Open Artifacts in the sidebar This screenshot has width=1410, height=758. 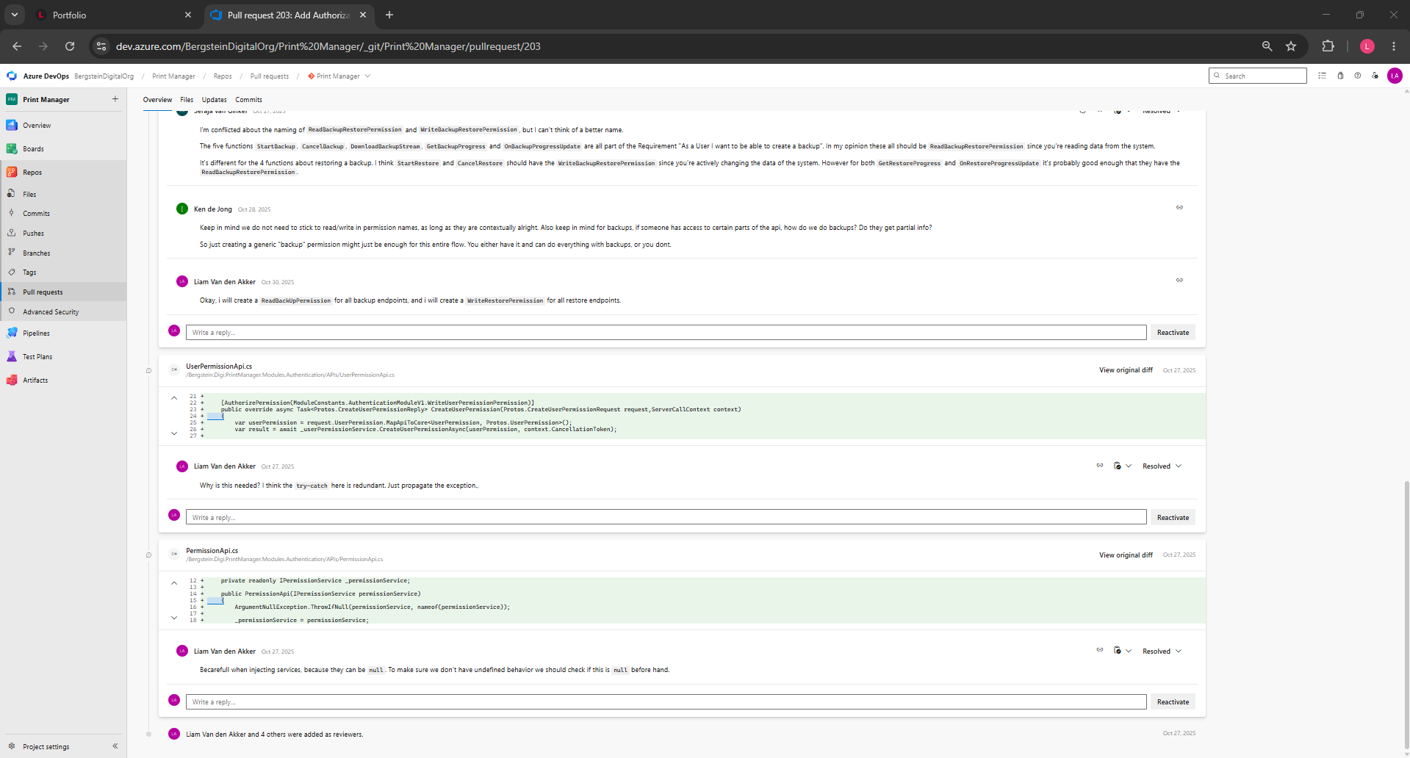[x=35, y=380]
